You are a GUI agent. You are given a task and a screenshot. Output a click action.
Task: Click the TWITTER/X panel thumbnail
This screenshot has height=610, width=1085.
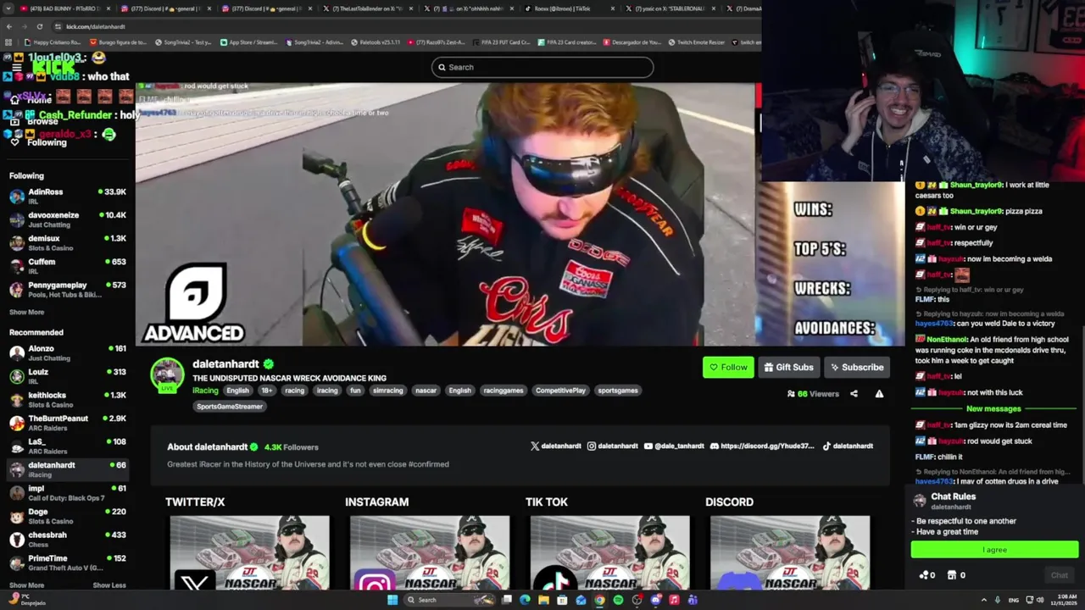pos(249,552)
